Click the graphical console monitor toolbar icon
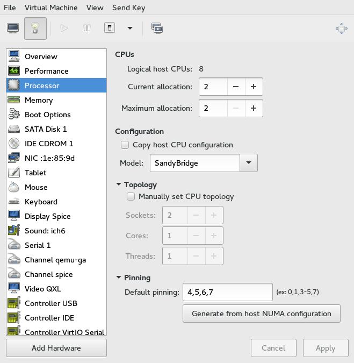Screen dimensions: 354x363 (x=13, y=29)
